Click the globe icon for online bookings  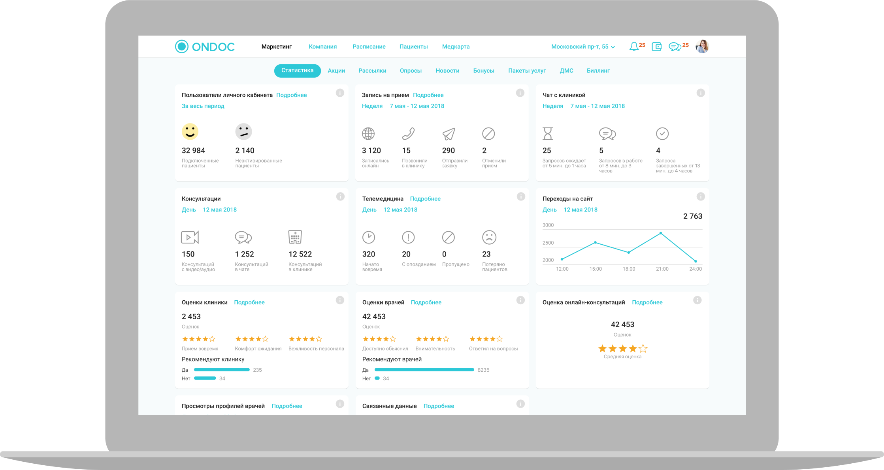tap(368, 134)
